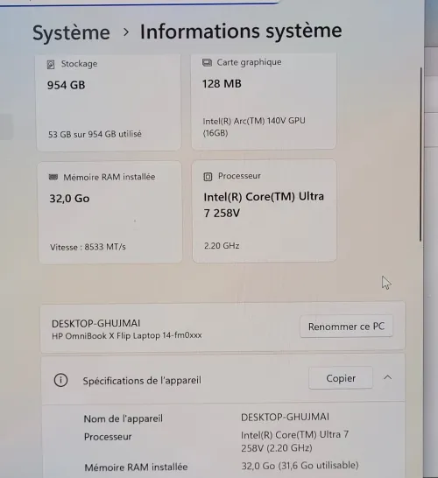Go back to Système breadcrumb

point(71,32)
